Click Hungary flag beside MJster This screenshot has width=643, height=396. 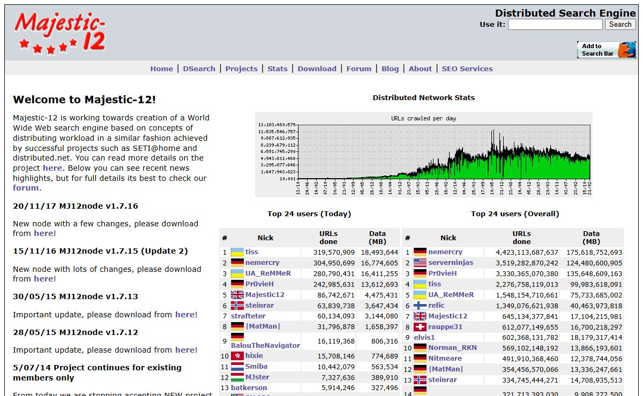(x=237, y=377)
